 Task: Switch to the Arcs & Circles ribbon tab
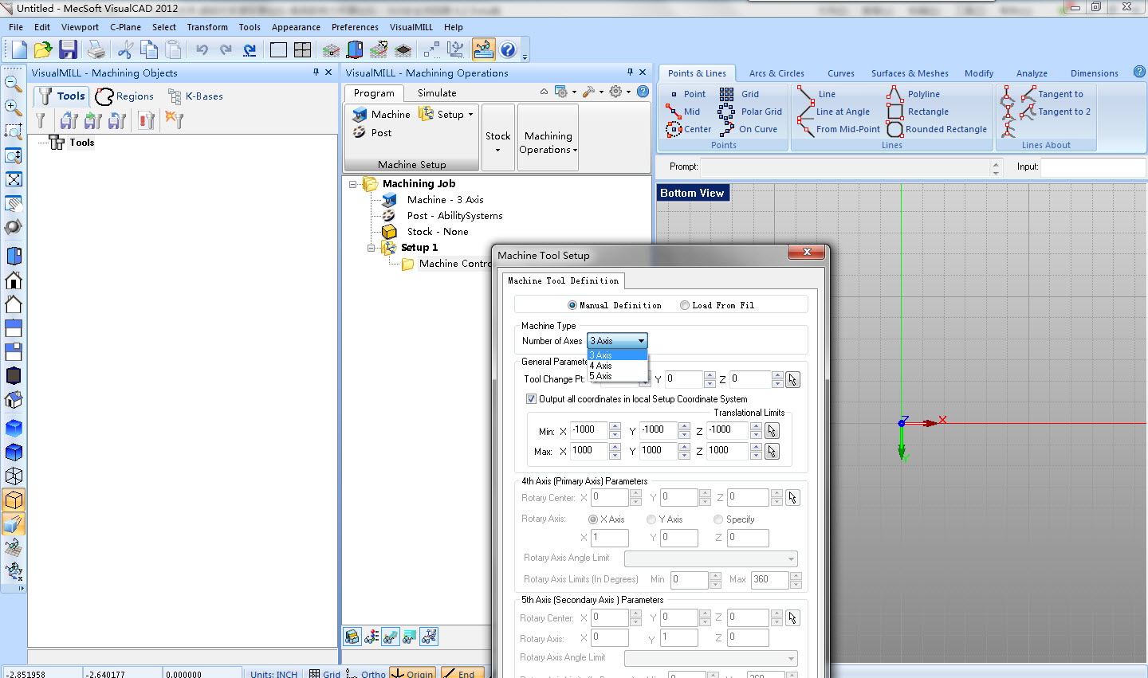[x=776, y=73]
